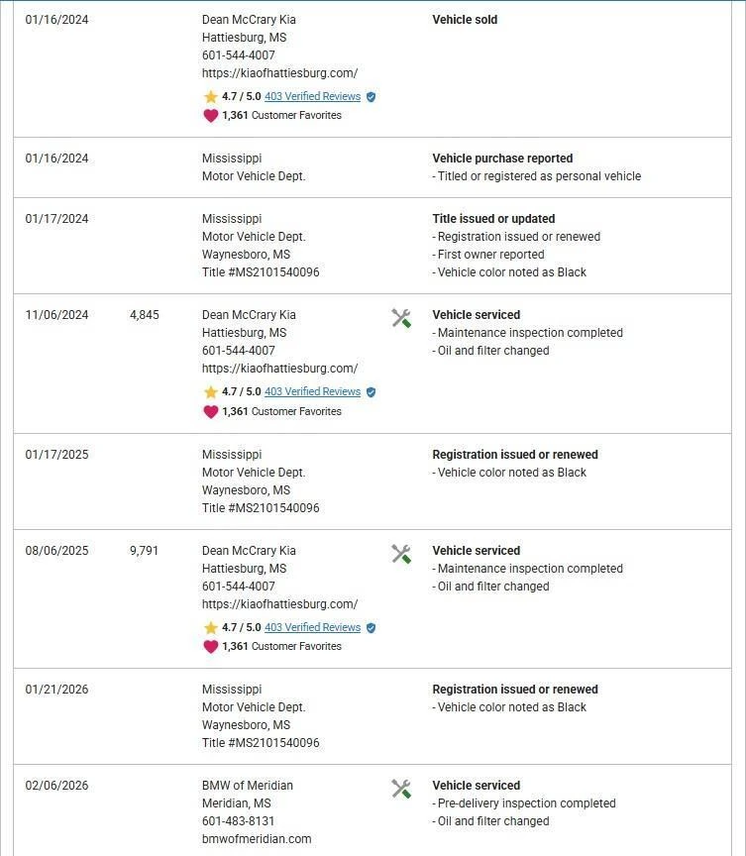Click the verified shield badge in the 01/16/2024 entry
Screen dimensions: 746x856
(371, 97)
